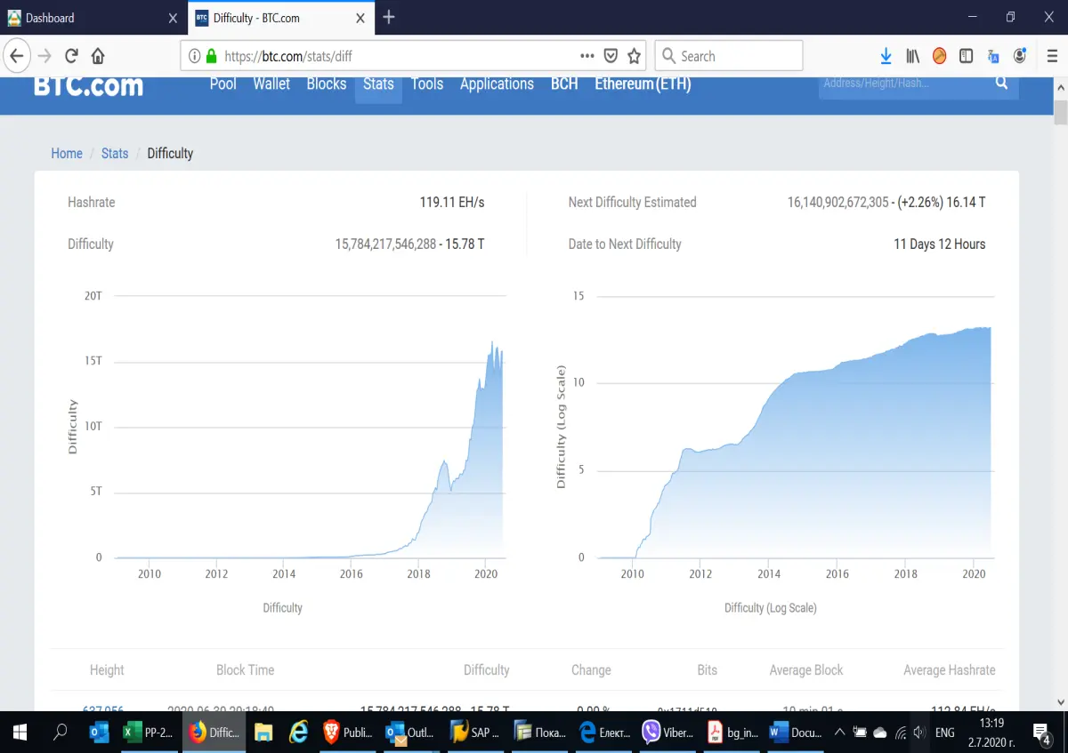Screen dimensions: 1068x753
Task: Click the Hashrate value 119.11 EH/s
Action: (452, 202)
